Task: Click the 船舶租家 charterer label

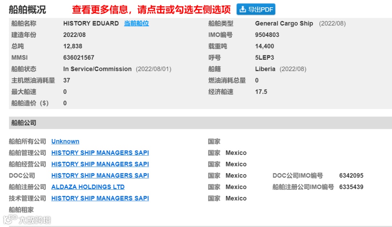Action: pos(21,210)
